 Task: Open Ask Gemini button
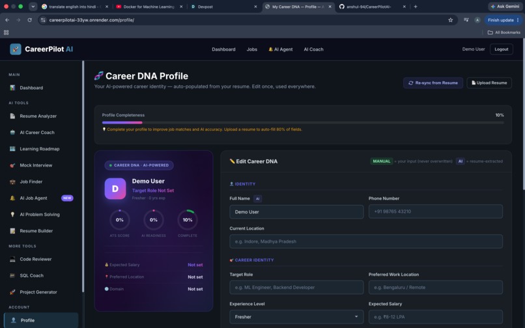coord(505,7)
